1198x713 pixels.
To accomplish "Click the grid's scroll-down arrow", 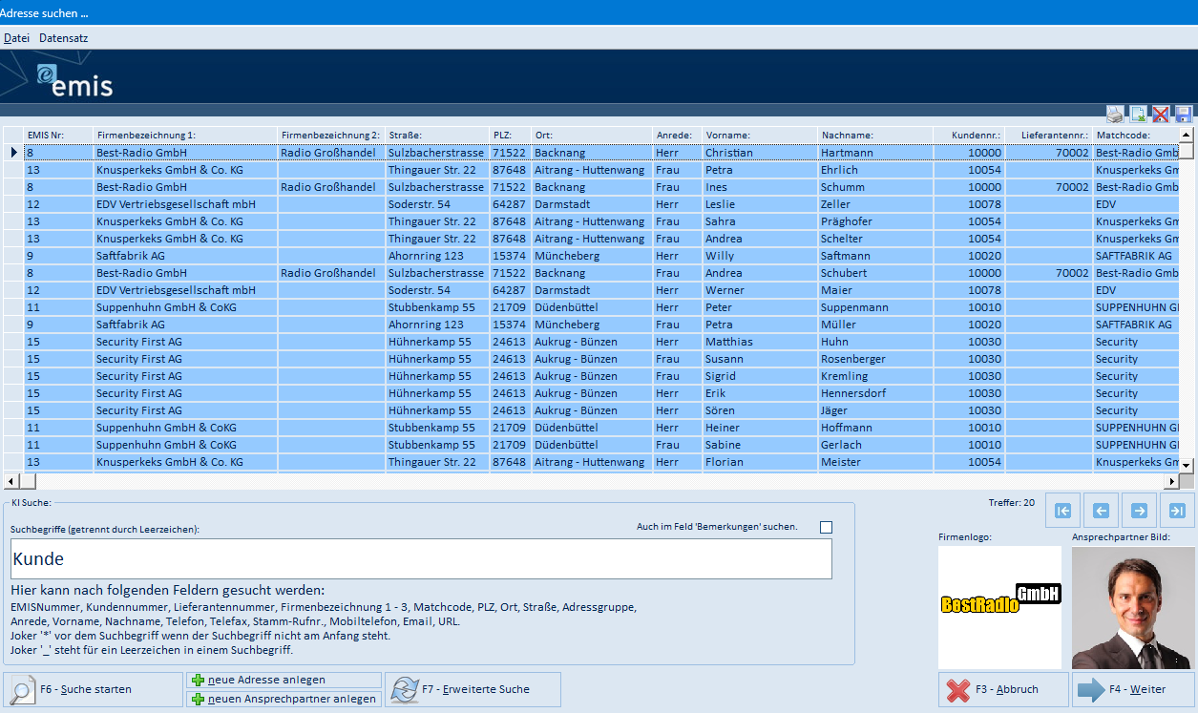I will 1187,465.
